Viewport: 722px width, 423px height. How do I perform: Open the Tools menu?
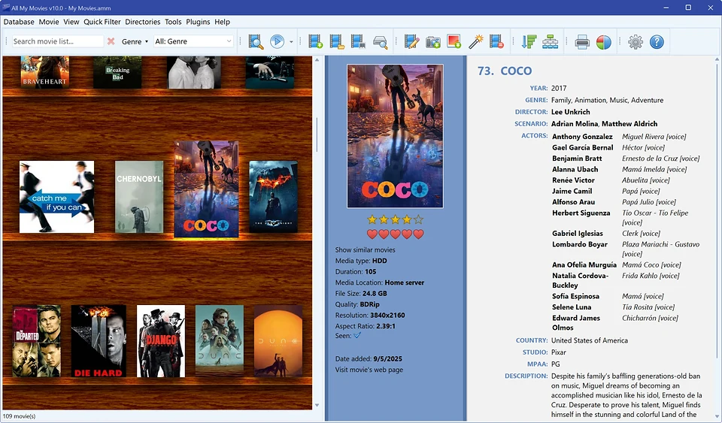(173, 22)
